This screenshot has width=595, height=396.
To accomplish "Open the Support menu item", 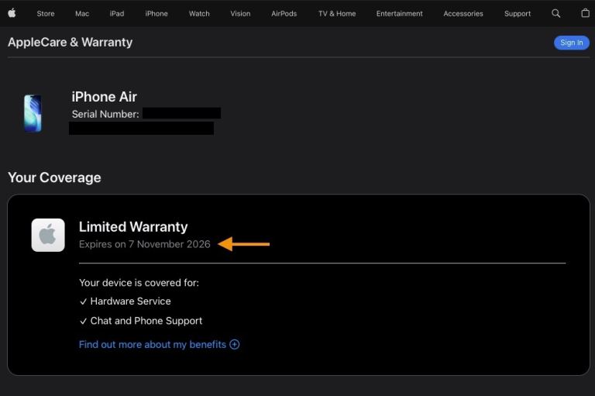I will [x=518, y=14].
